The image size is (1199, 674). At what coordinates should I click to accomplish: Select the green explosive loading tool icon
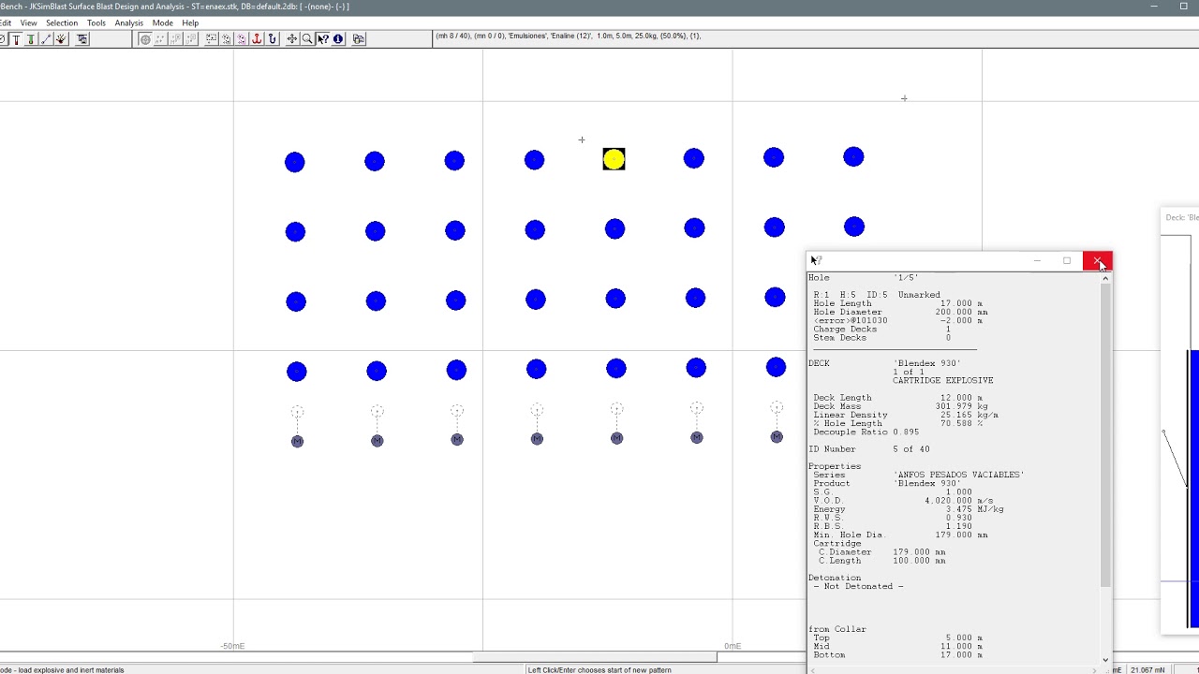(31, 39)
